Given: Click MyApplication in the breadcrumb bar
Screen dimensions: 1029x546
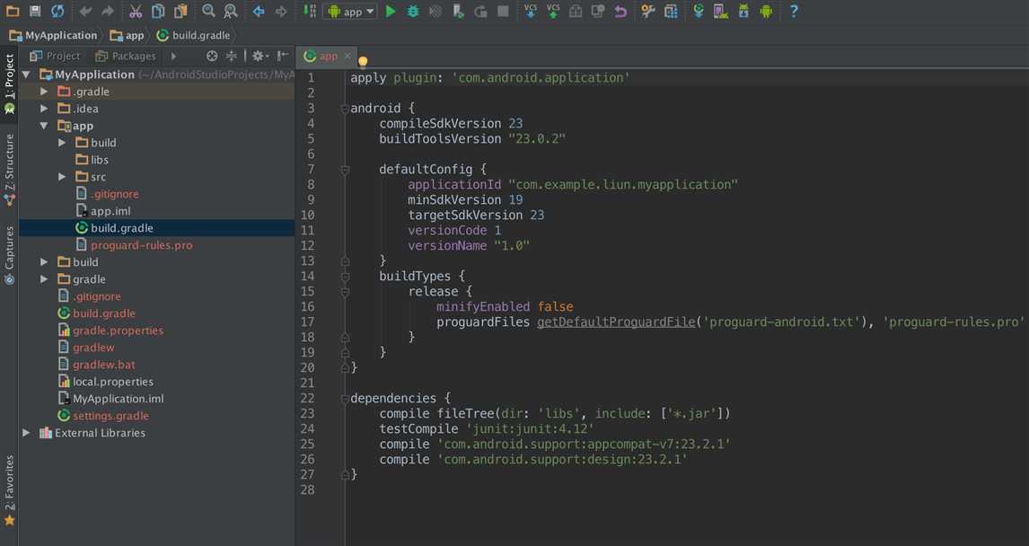Looking at the screenshot, I should [x=54, y=35].
